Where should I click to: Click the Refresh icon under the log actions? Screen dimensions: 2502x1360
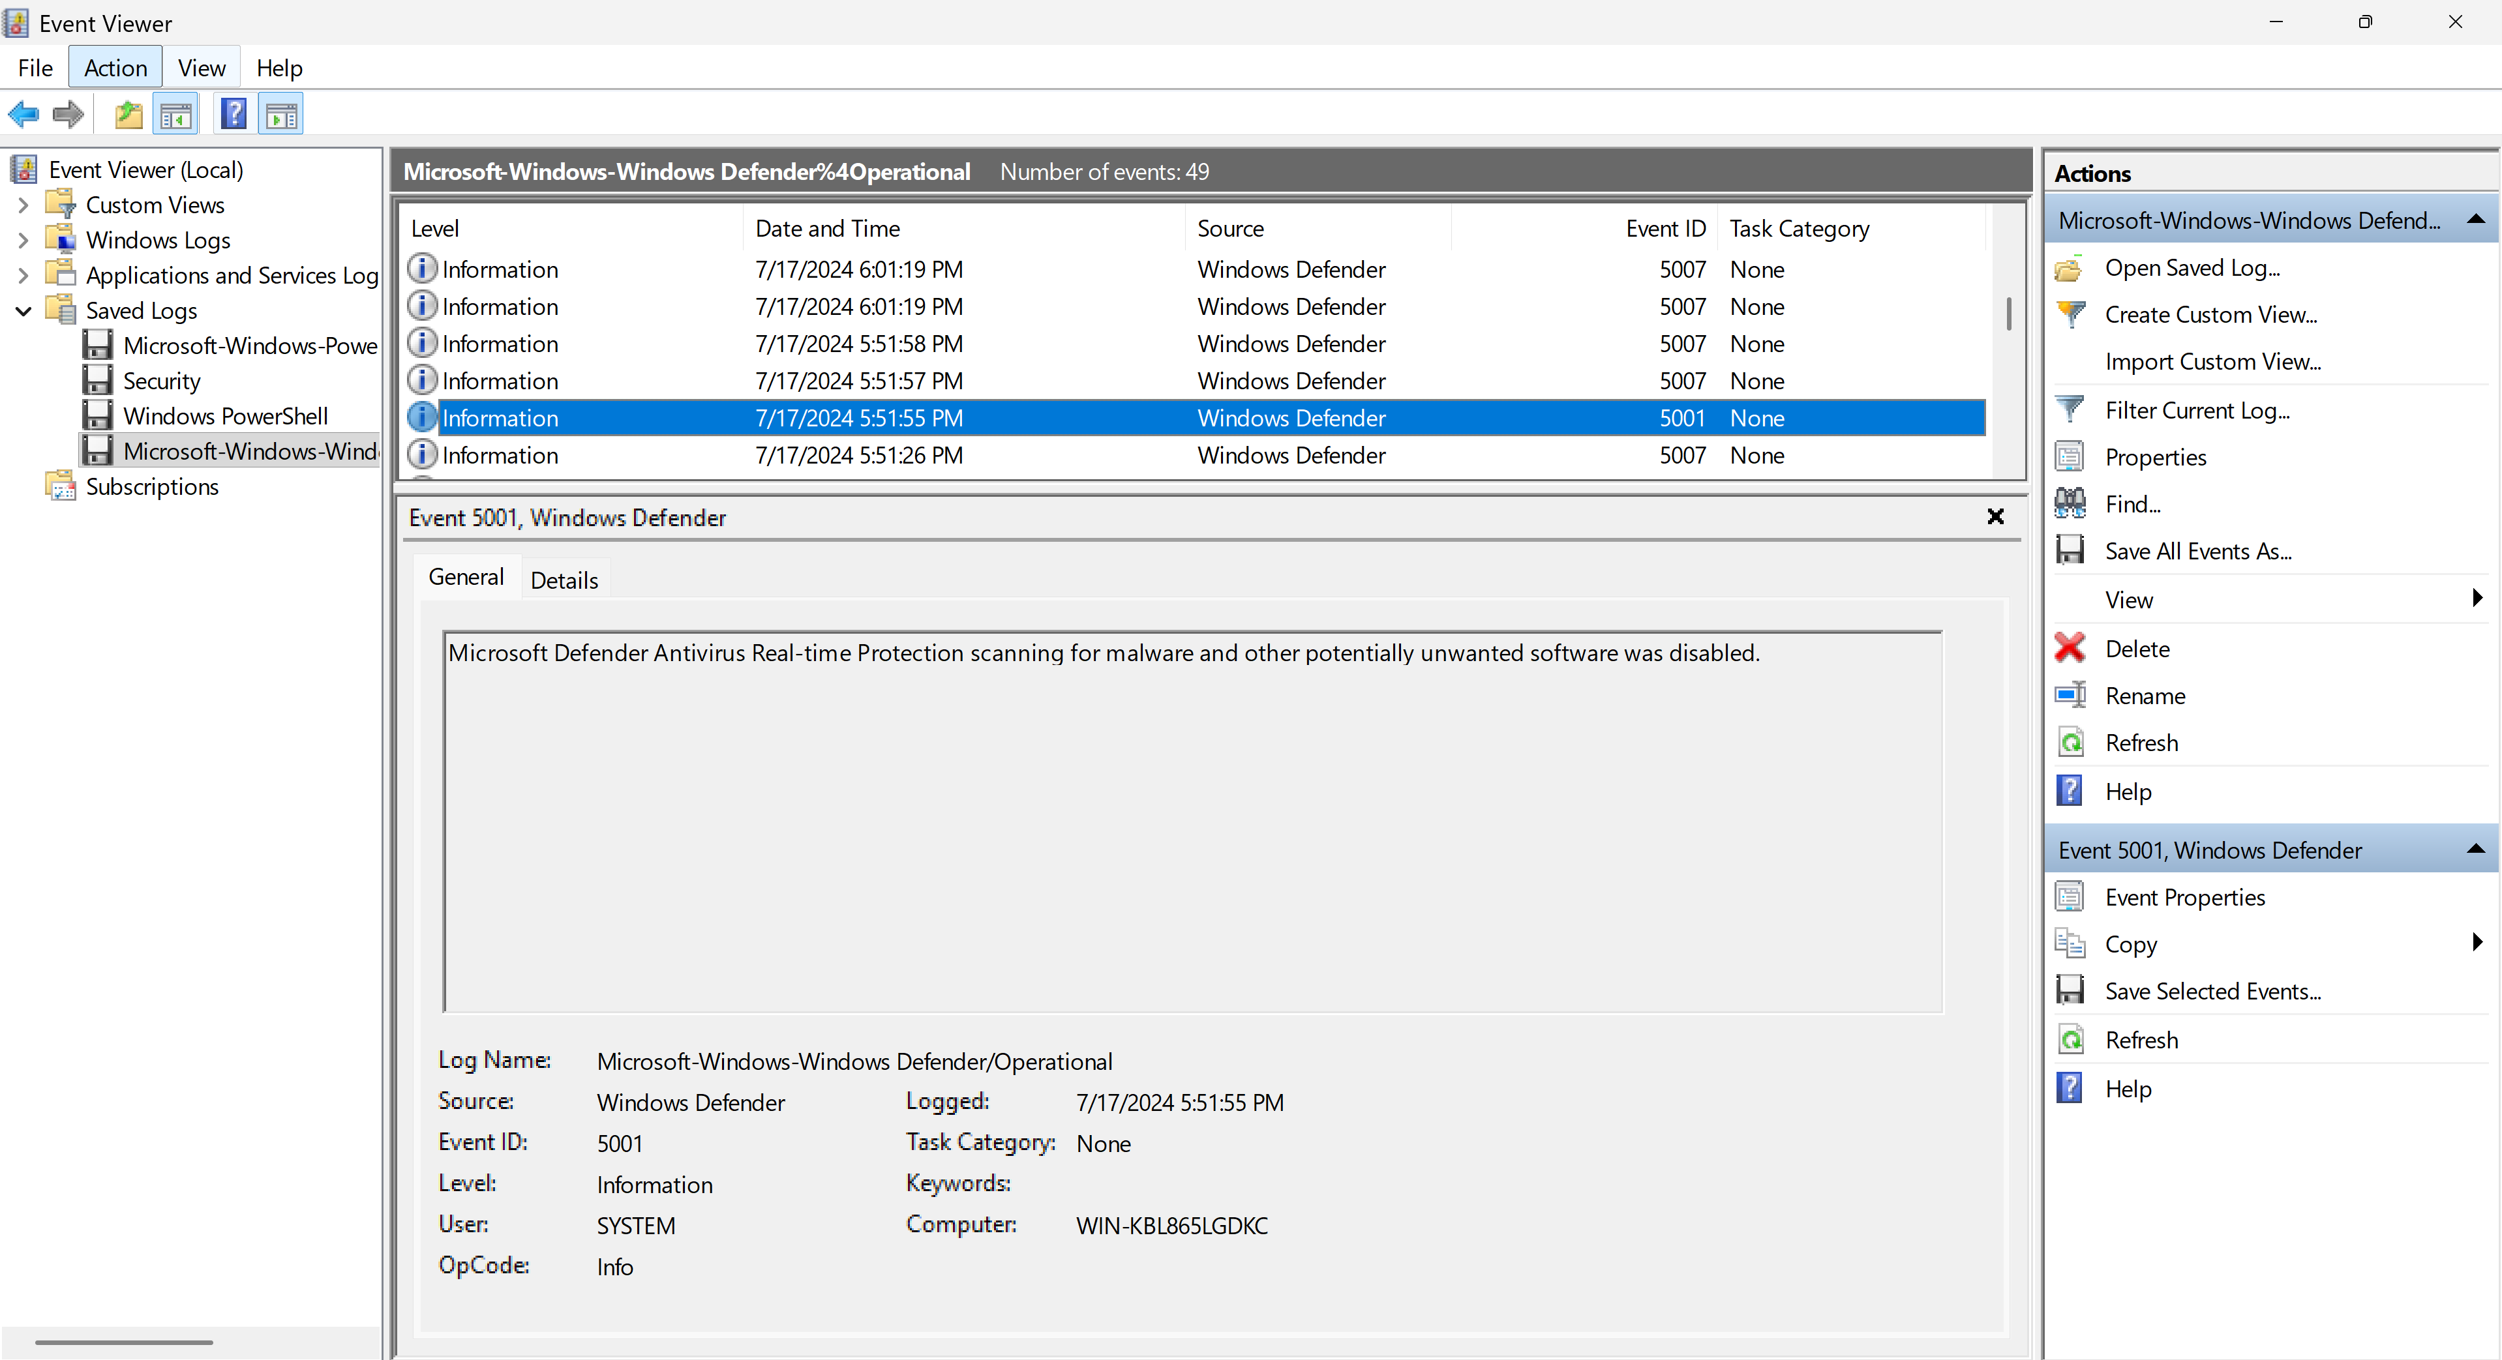click(x=2071, y=742)
